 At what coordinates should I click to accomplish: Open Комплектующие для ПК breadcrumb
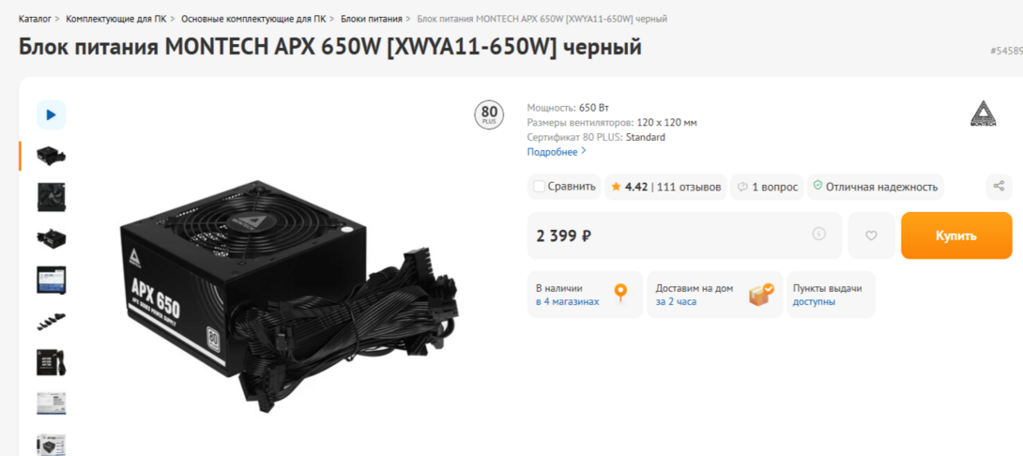pos(115,19)
